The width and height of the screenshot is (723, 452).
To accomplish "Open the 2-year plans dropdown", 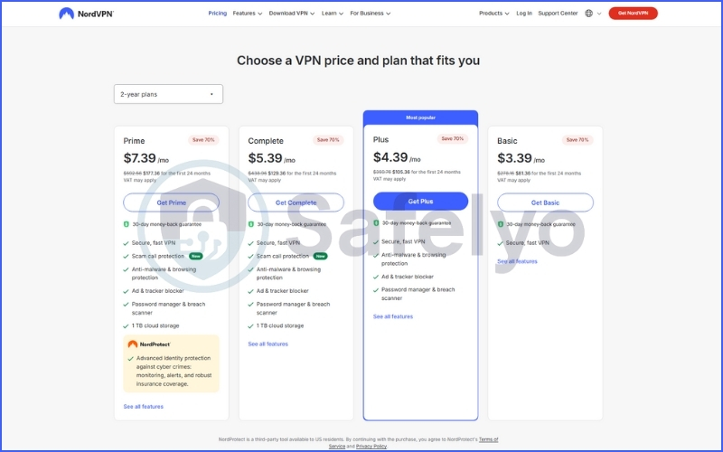I will [168, 94].
